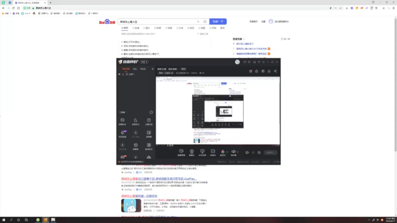The image size is (397, 223).
Task: Expand the 百度热搜 chevron
Action: (244, 39)
